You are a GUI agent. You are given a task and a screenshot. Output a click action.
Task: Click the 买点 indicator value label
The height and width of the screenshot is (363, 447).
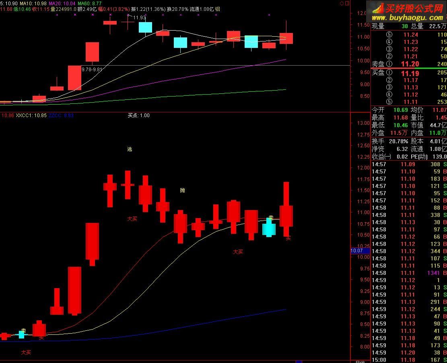(x=138, y=115)
